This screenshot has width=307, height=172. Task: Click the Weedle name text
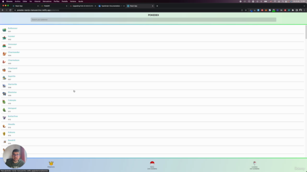(x=12, y=124)
